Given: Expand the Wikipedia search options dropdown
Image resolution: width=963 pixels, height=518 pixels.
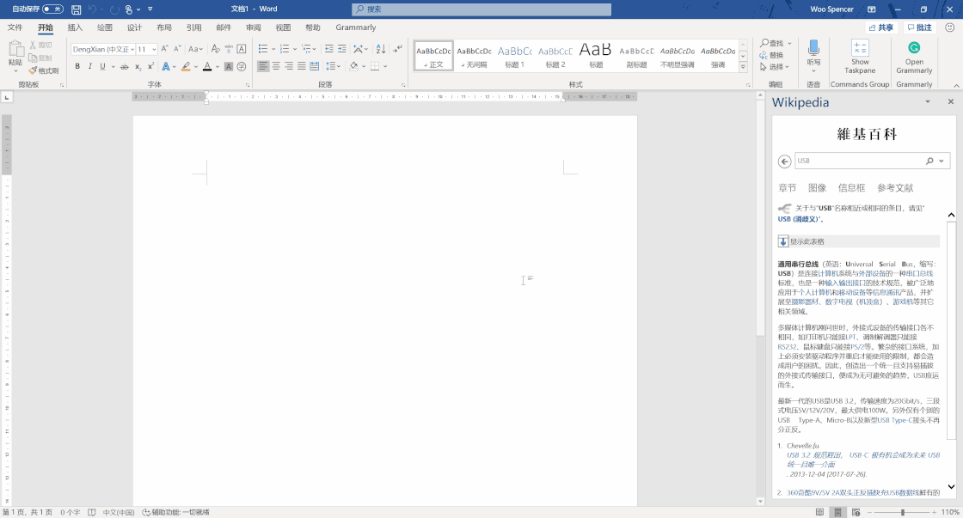Looking at the screenshot, I should 942,161.
